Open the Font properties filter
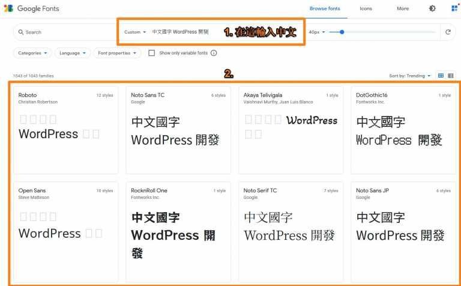The height and width of the screenshot is (286, 461). click(117, 53)
